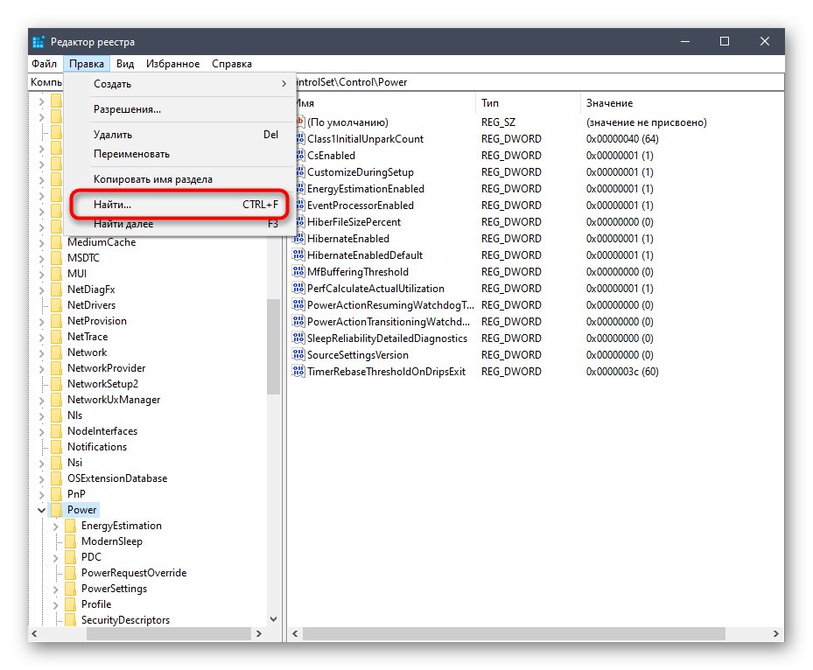
Task: Click the PowerSettings folder icon
Action: pyautogui.click(x=71, y=589)
